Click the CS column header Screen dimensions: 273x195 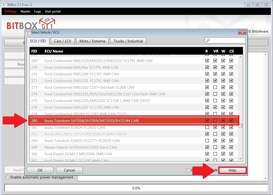(232, 51)
